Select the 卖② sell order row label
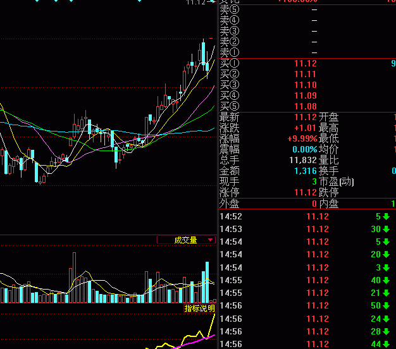Viewport: 396px width, 349px height. [x=230, y=42]
